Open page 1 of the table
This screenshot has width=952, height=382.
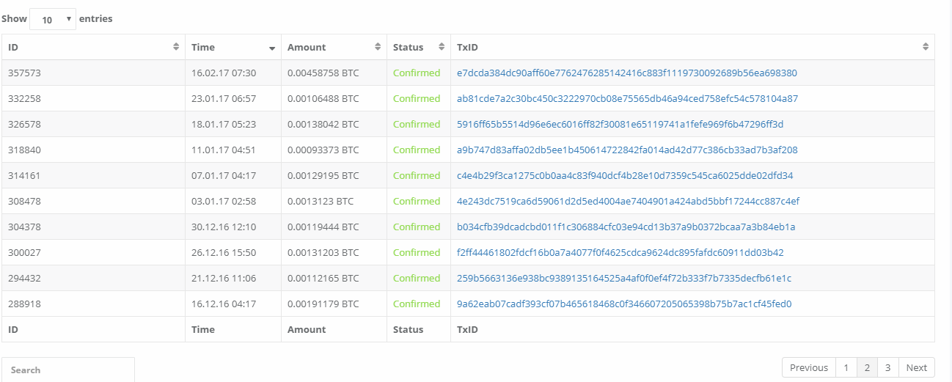tap(846, 367)
